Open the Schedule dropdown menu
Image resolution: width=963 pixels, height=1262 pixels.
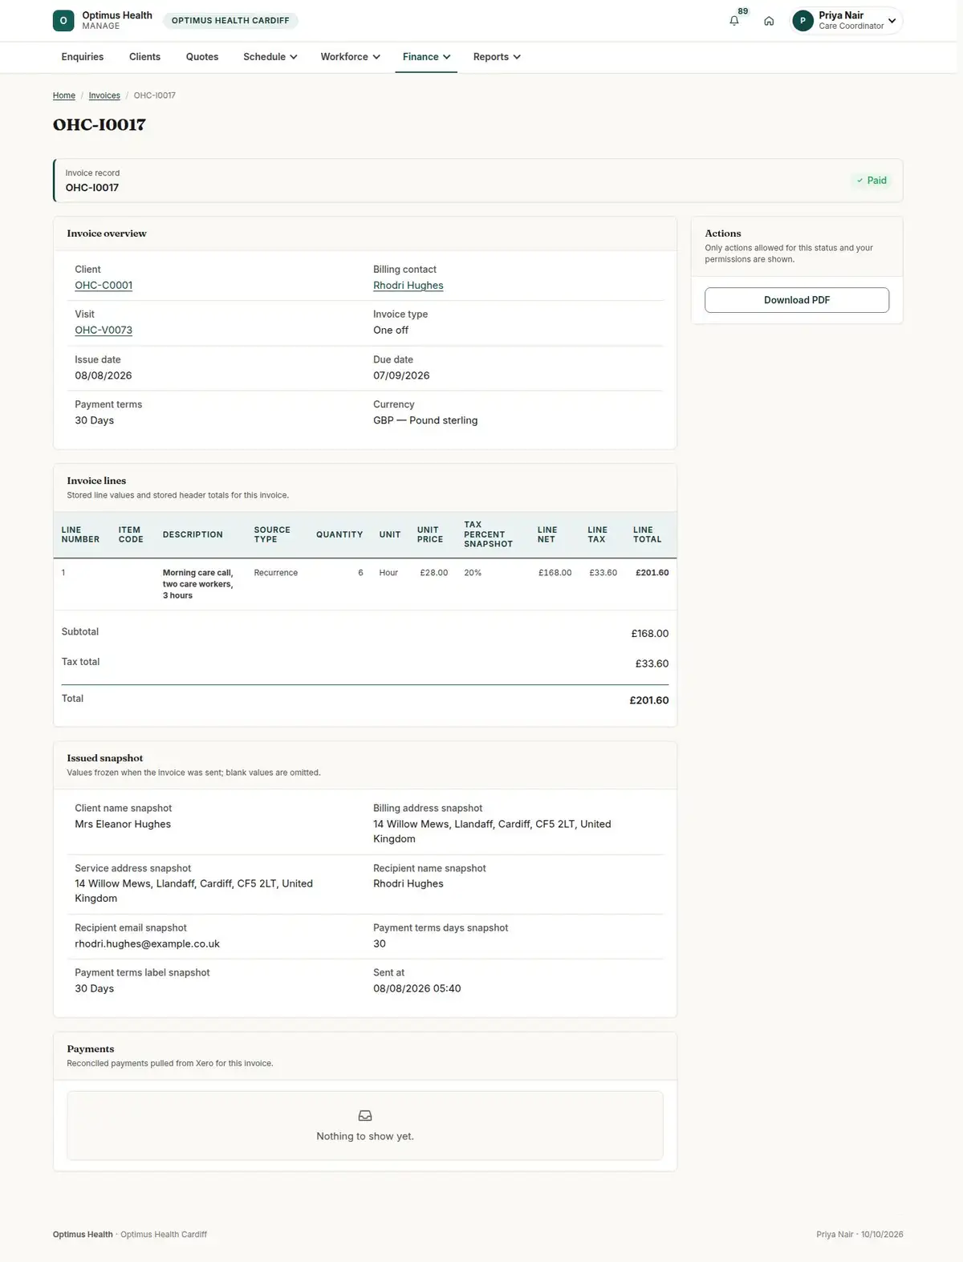(270, 57)
